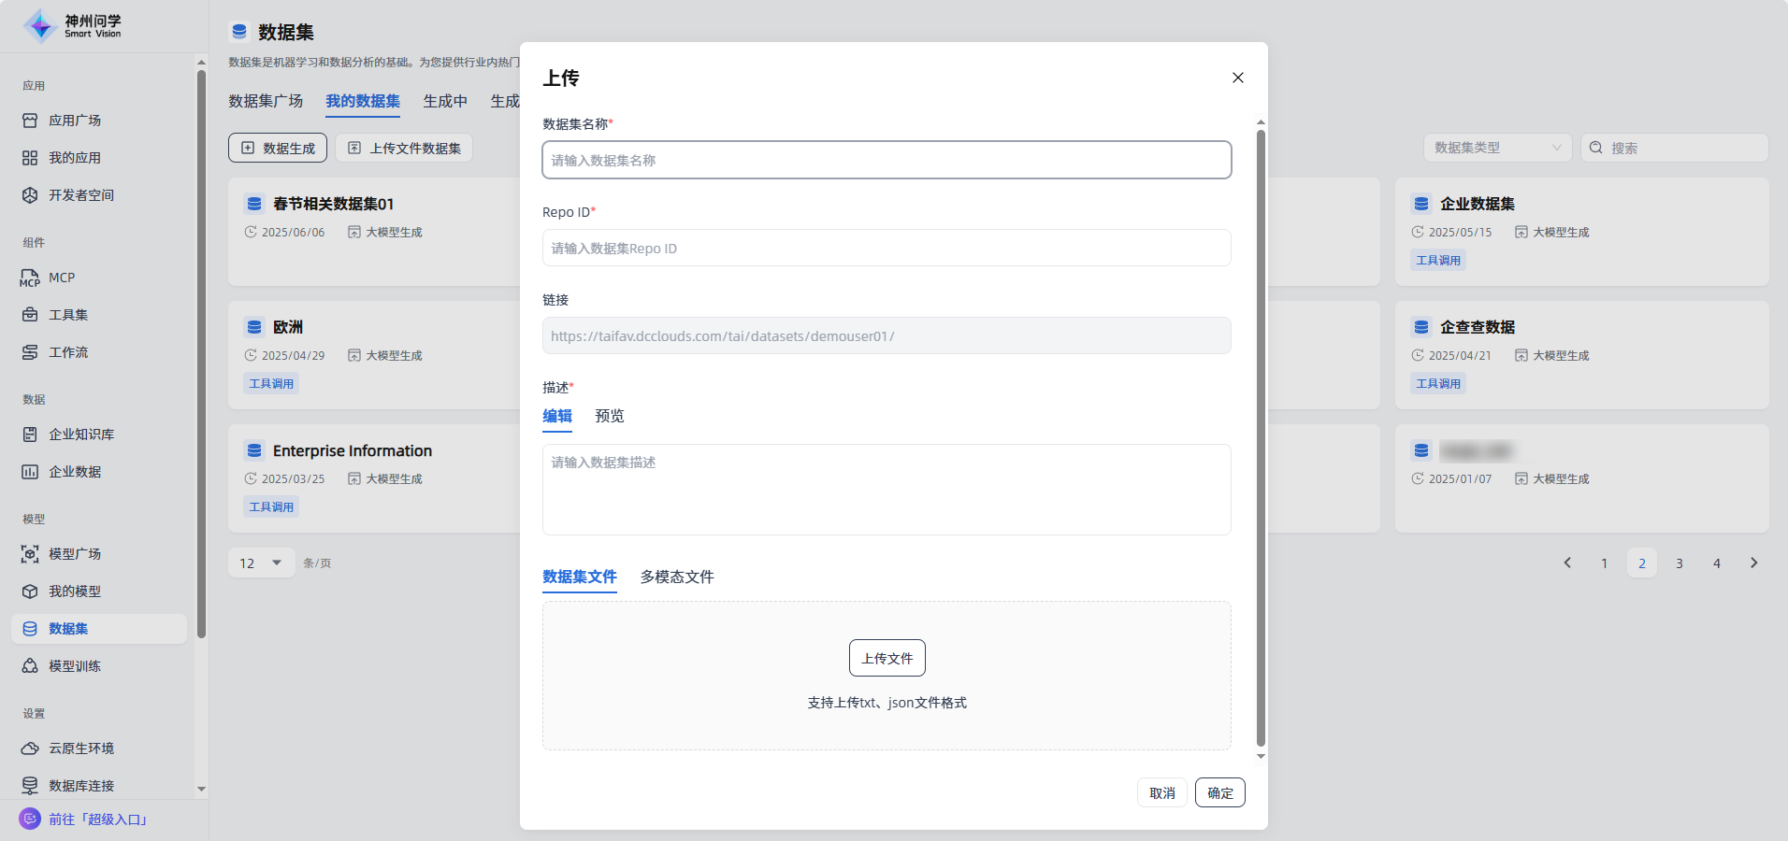Open 模型训练 icon in sidebar
Screen dimensions: 1788x841
[x=30, y=666]
